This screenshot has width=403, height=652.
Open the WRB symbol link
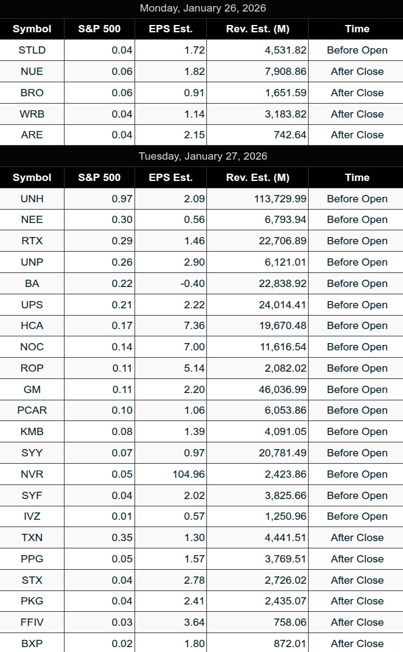(32, 114)
